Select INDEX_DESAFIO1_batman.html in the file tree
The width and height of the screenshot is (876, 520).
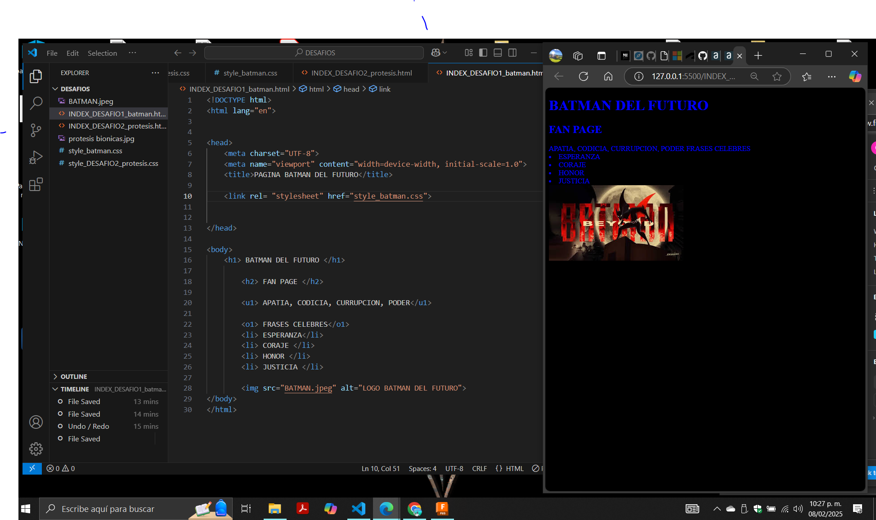108,114
